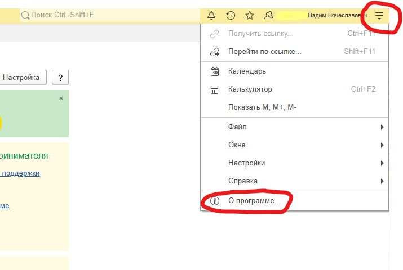Open the service menu icon at top right
Viewport: 403px width, 270px height.
379,16
